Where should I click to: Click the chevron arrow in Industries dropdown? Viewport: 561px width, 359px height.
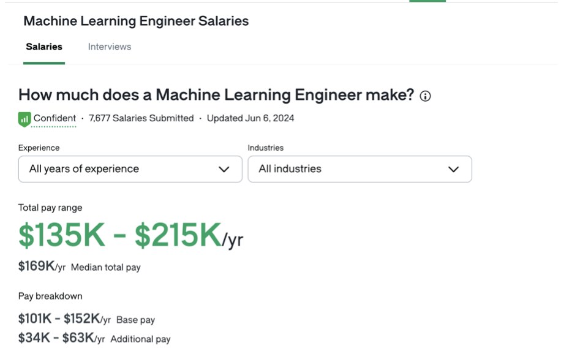tap(453, 169)
